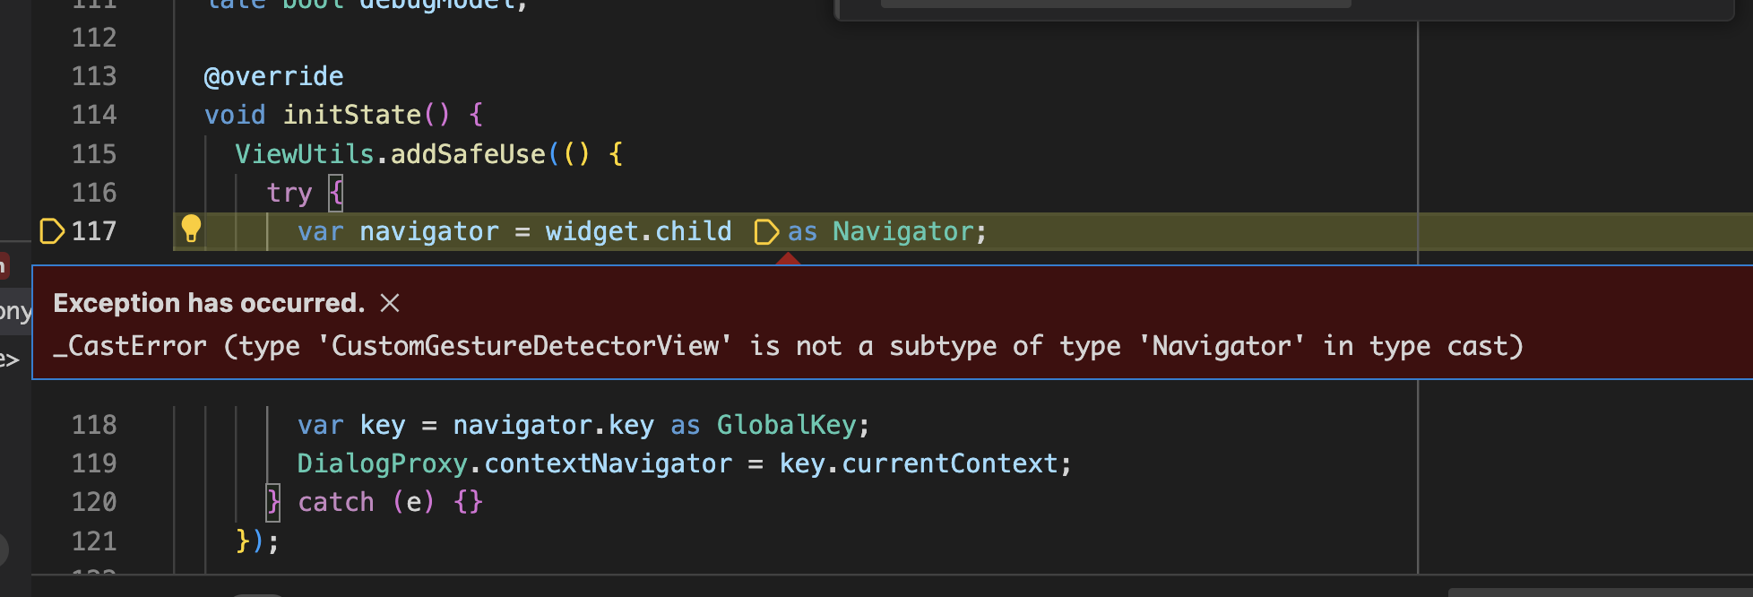The width and height of the screenshot is (1753, 597).
Task: Click DialogProxy on line 119
Action: (382, 463)
